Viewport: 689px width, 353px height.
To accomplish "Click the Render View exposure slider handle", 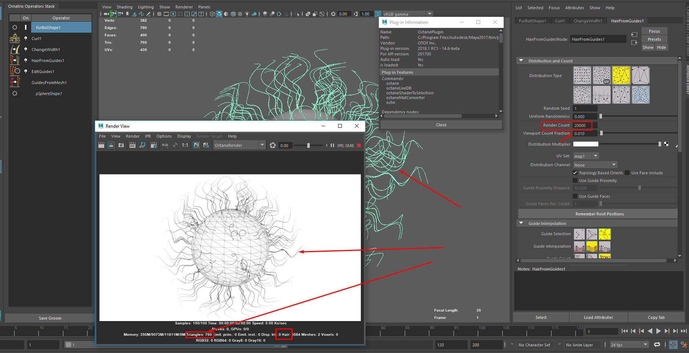I will coord(308,146).
